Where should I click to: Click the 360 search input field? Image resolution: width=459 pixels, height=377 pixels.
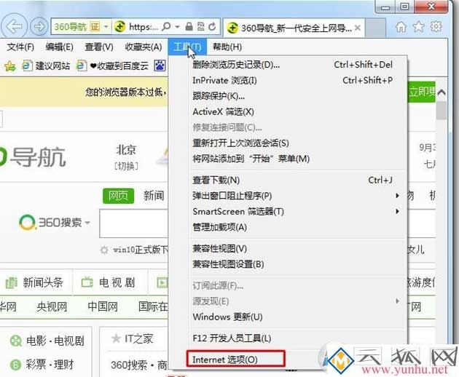[134, 223]
